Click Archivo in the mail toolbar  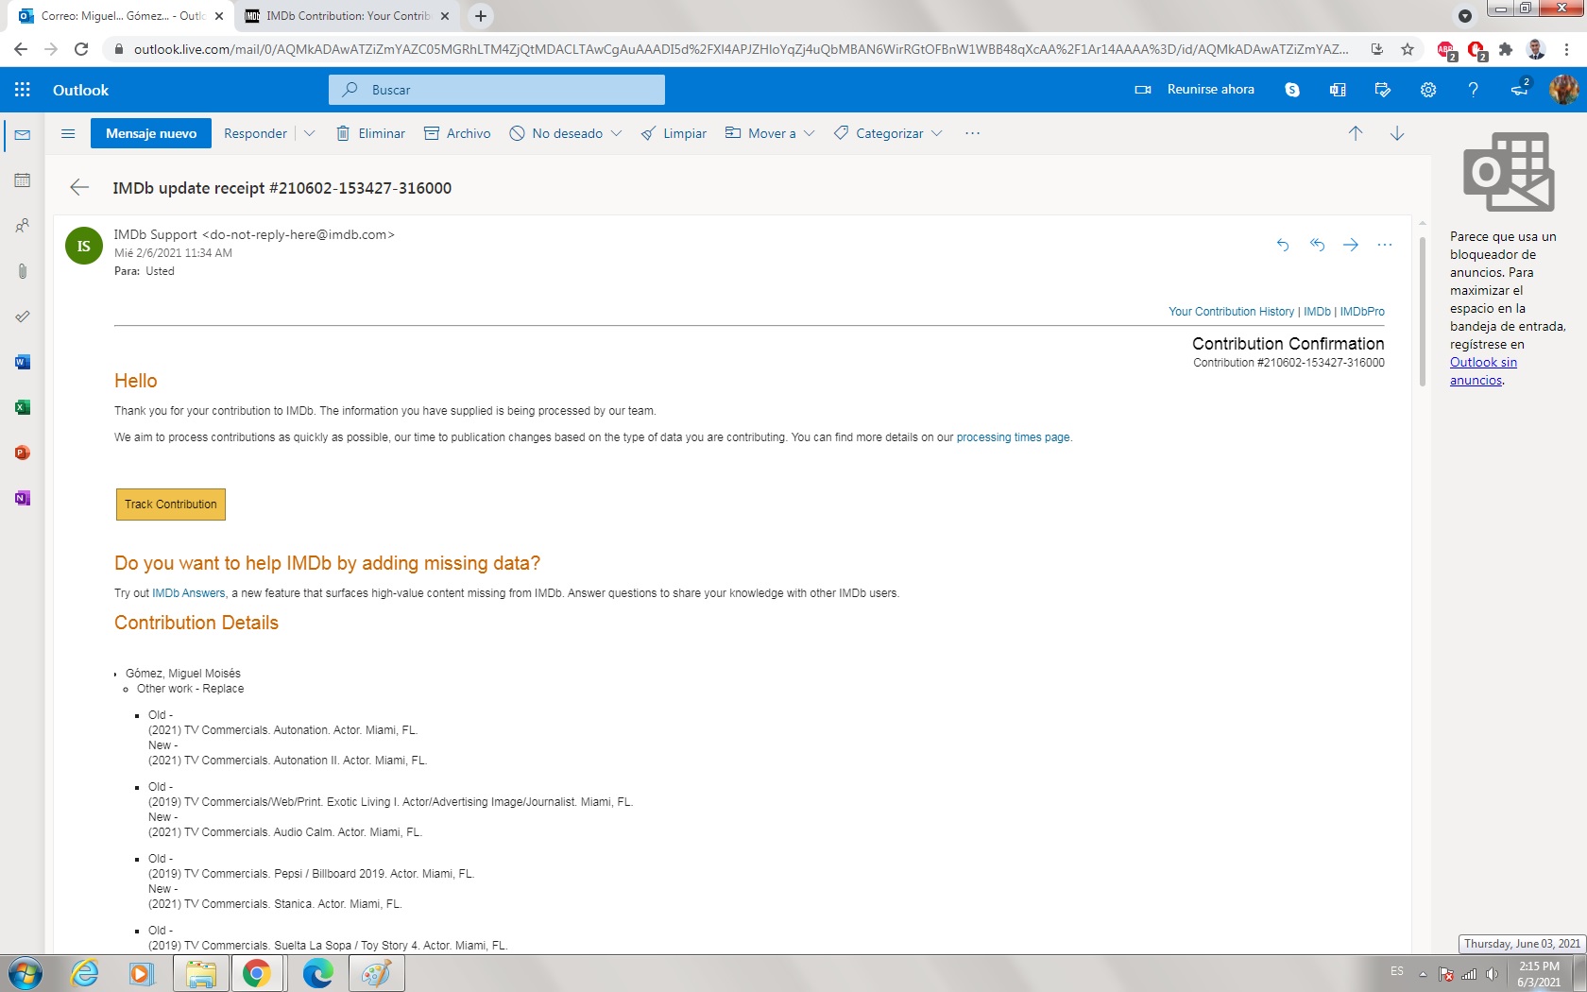tap(458, 133)
